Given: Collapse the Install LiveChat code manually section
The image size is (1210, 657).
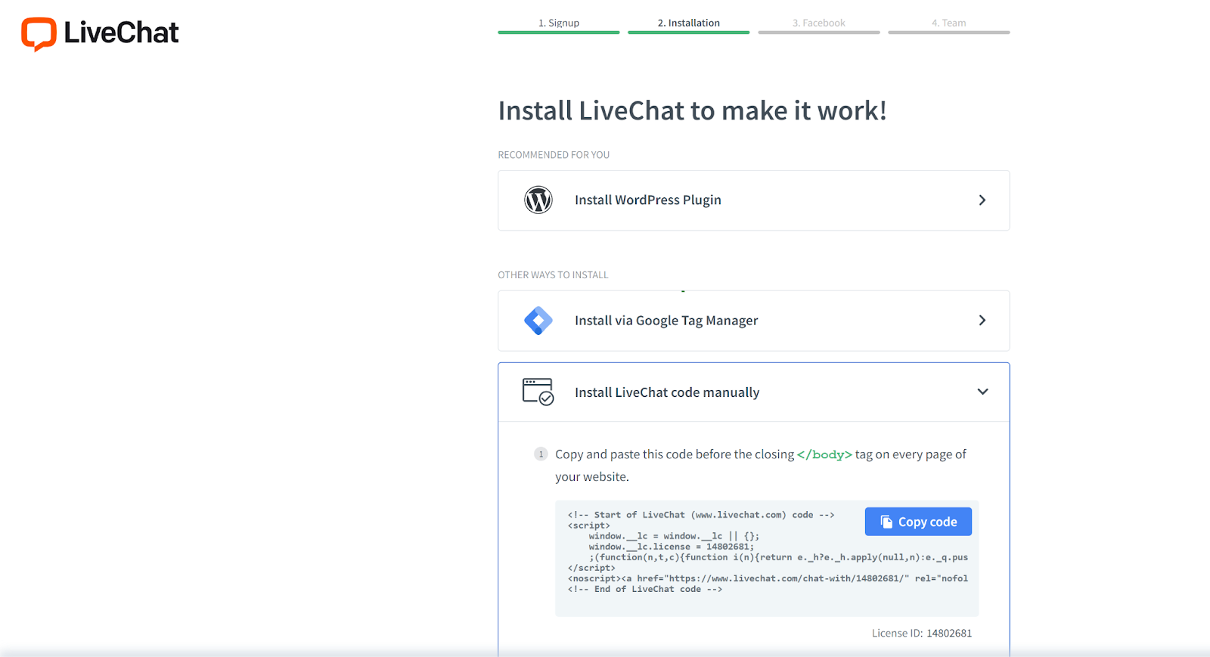Looking at the screenshot, I should [x=982, y=392].
